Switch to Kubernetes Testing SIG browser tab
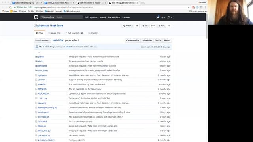Screen dimensions: 253x142 [x=27, y=3]
